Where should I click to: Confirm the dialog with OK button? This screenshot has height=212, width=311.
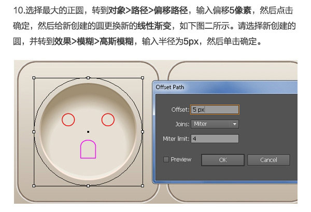tap(223, 160)
